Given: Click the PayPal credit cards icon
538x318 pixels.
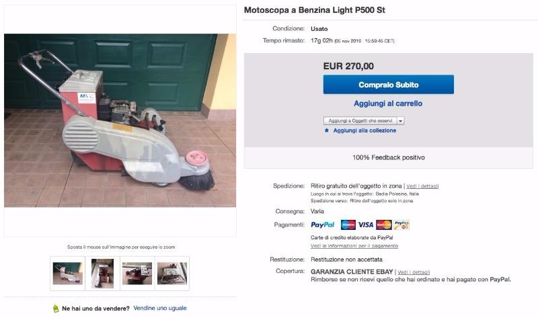Looking at the screenshot, I should 401,225.
